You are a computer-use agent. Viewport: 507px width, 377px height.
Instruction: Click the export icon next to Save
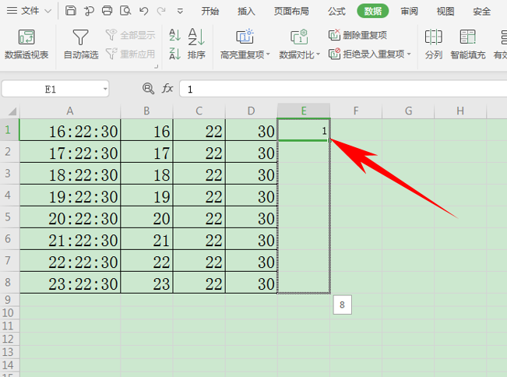(89, 11)
